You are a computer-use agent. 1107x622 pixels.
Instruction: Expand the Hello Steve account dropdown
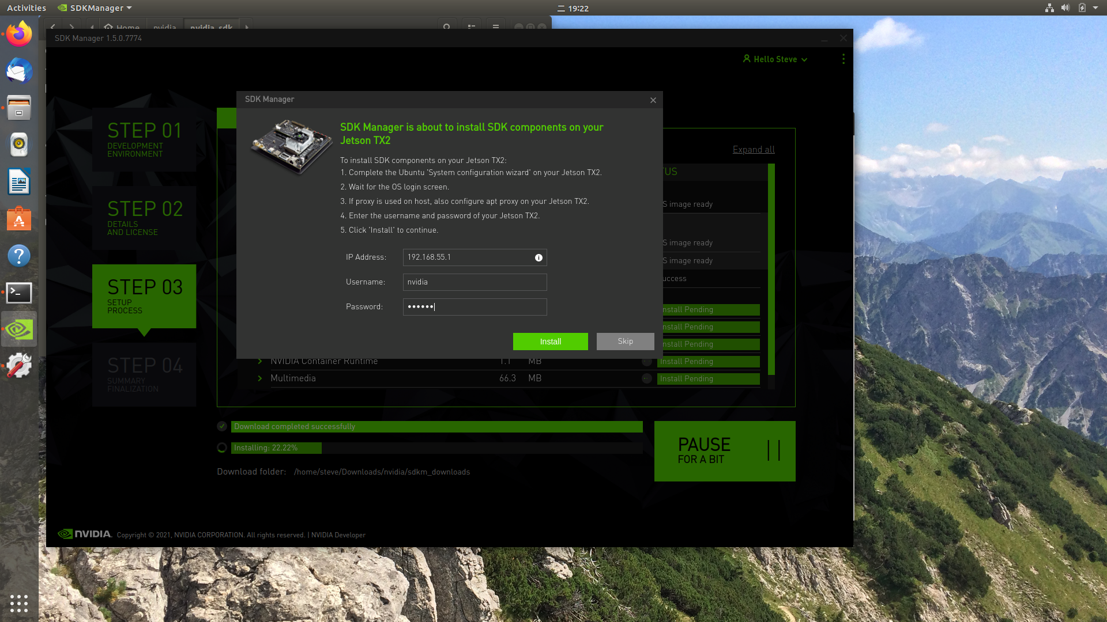805,59
